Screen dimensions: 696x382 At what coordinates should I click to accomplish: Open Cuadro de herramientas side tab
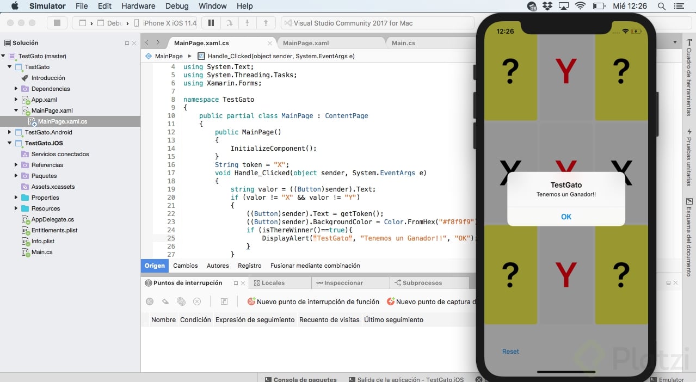point(689,77)
